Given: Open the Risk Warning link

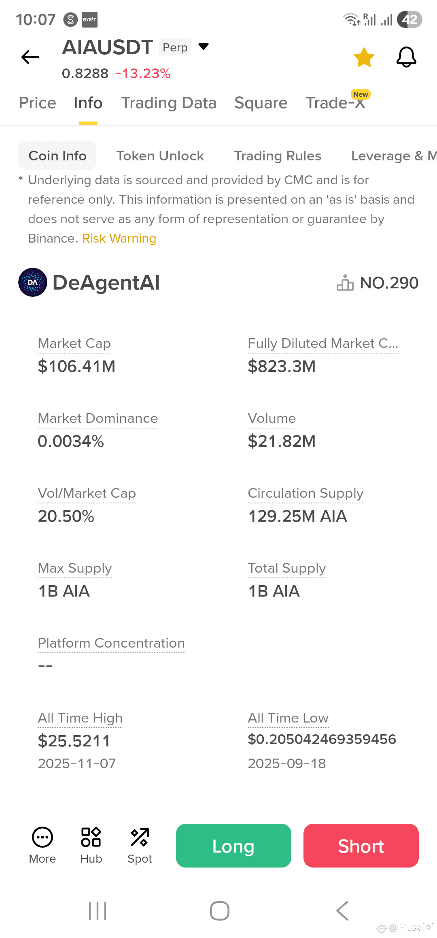Looking at the screenshot, I should [x=119, y=238].
